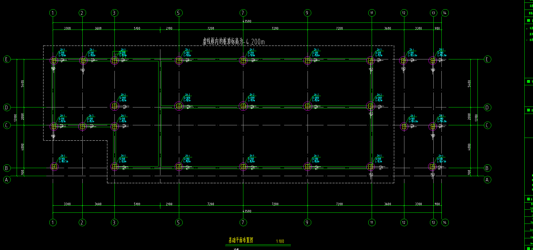Click the pile cap at axis B and 11
This screenshot has height=250, width=533.
(370, 167)
